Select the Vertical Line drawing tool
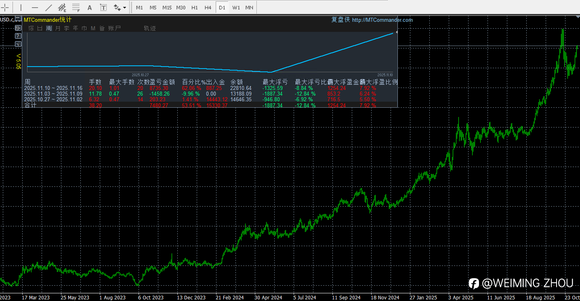 tap(21, 7)
